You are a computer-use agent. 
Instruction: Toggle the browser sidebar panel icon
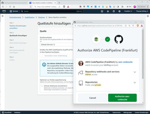point(118,7)
